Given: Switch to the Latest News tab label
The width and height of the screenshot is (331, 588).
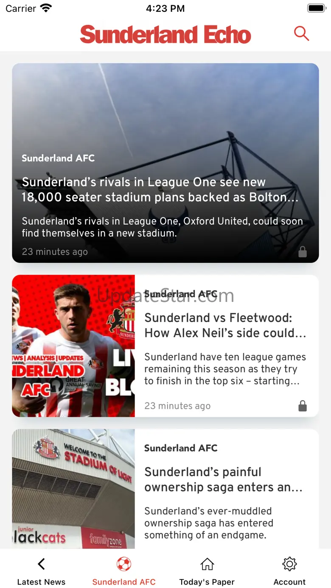Looking at the screenshot, I should click(41, 582).
